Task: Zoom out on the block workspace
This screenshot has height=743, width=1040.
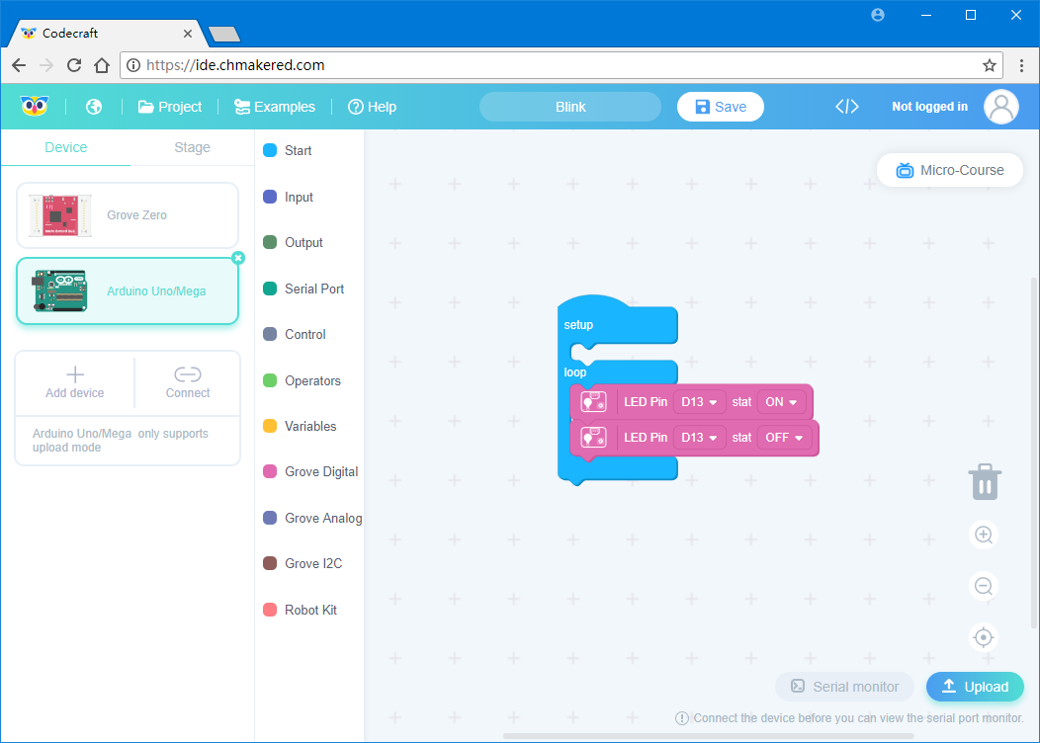Action: [984, 586]
